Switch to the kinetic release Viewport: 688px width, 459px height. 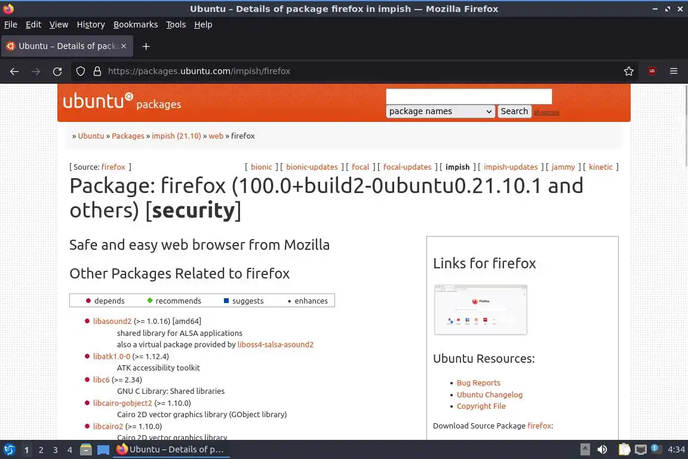click(x=601, y=167)
